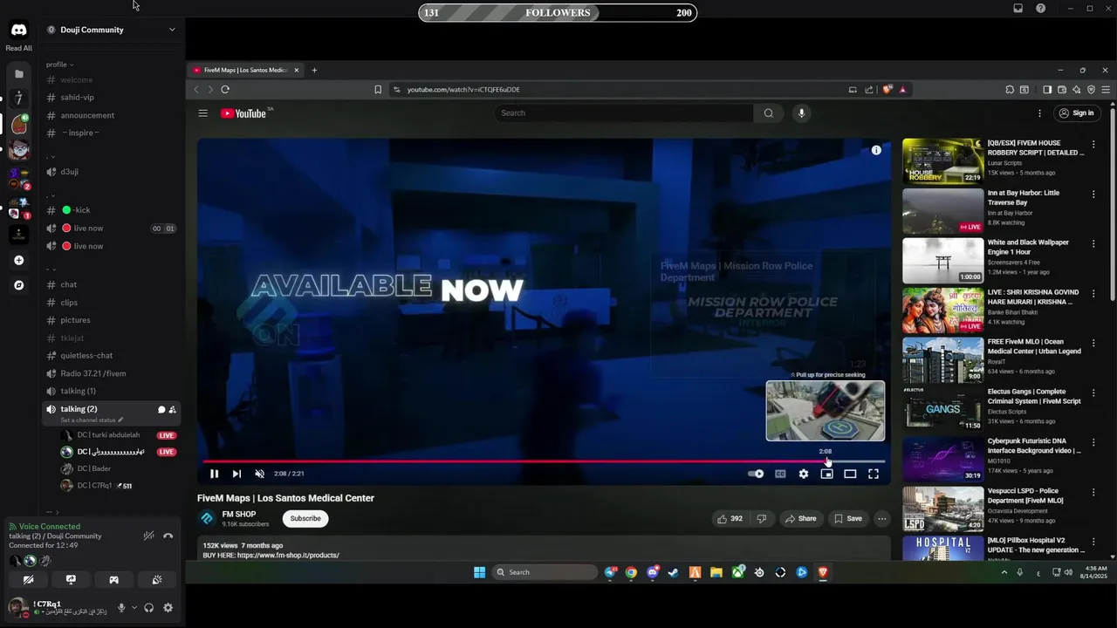The image size is (1117, 628).
Task: Join Radio 37.21 /fivem voice channel
Action: tap(93, 373)
